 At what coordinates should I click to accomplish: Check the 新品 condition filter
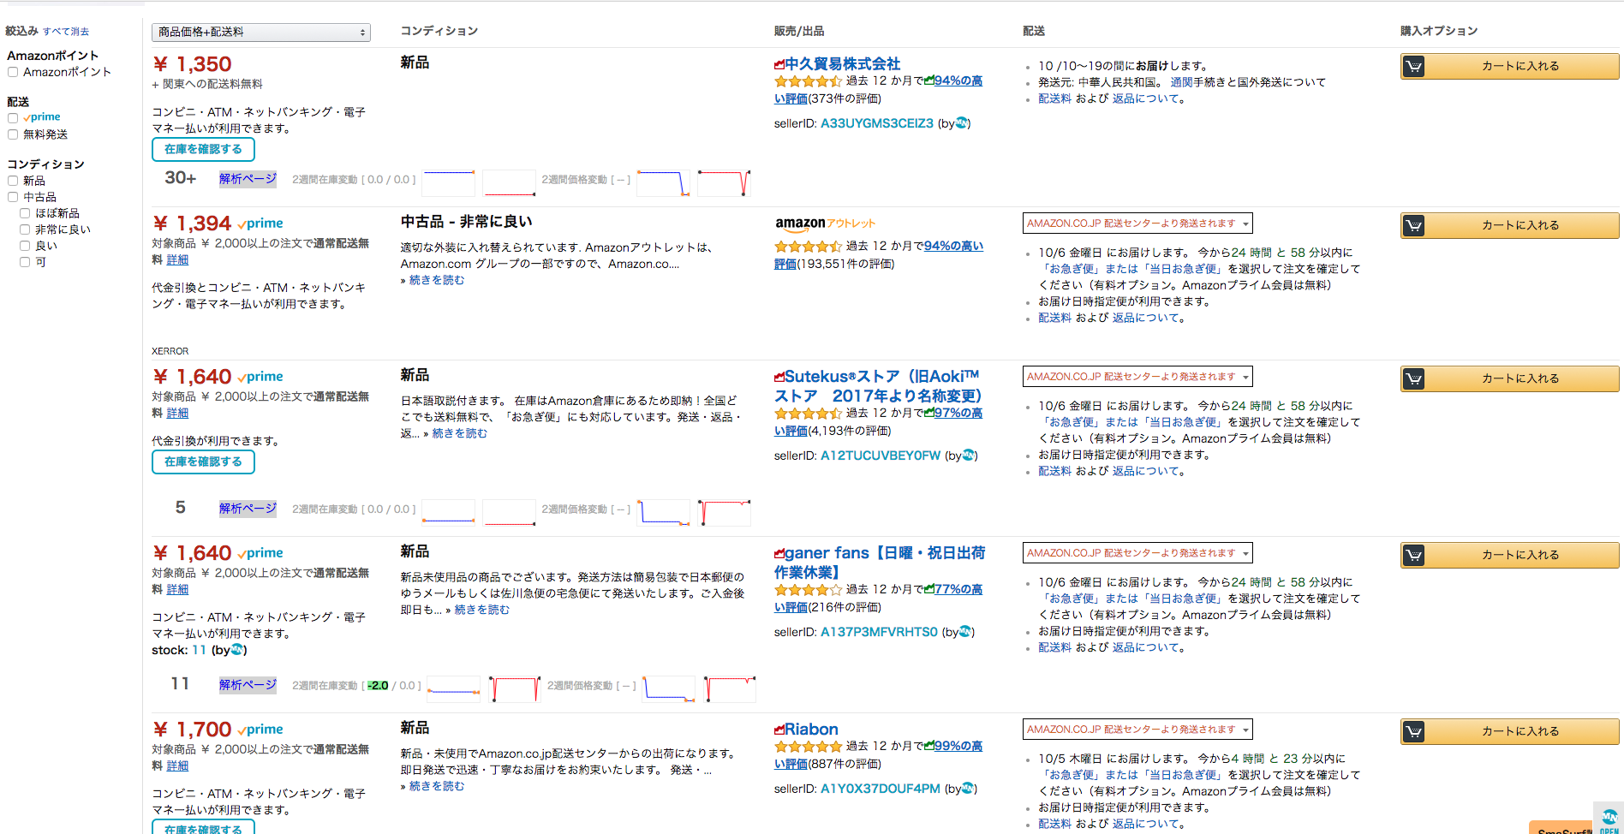click(x=13, y=181)
